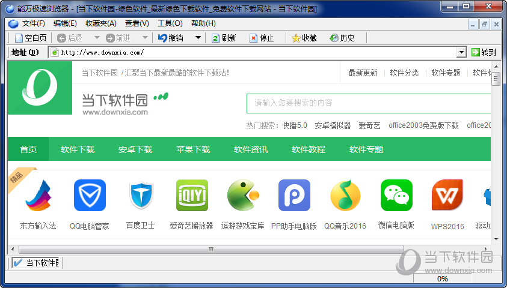Click the horizontal scrollbar thumb
The width and height of the screenshot is (507, 288).
(x=211, y=249)
